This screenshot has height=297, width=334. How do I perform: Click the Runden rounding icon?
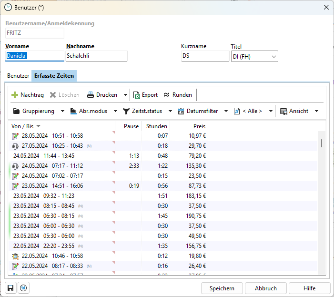pos(167,95)
